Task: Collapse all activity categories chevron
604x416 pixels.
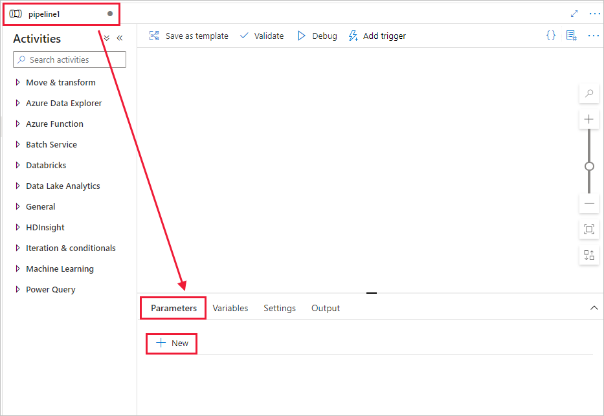Action: click(x=106, y=38)
